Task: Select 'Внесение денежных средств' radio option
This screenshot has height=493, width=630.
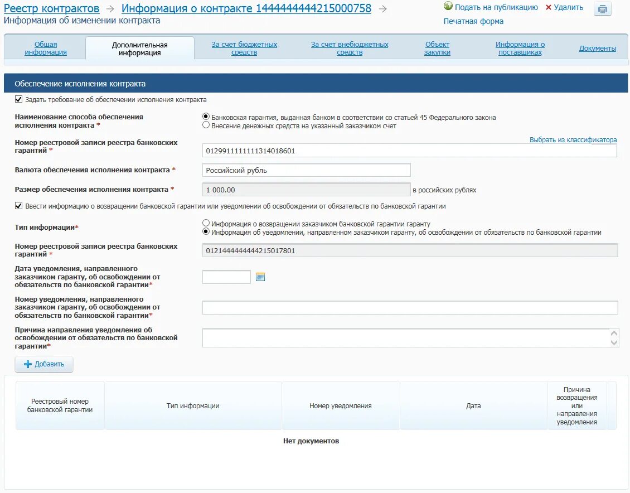Action: (x=206, y=125)
